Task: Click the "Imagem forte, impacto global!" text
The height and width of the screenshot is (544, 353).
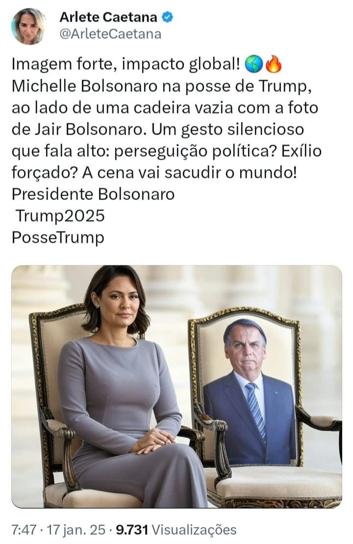Action: coord(126,64)
